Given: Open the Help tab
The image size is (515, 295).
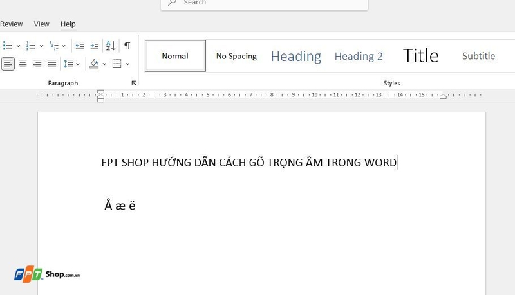Looking at the screenshot, I should pos(68,24).
